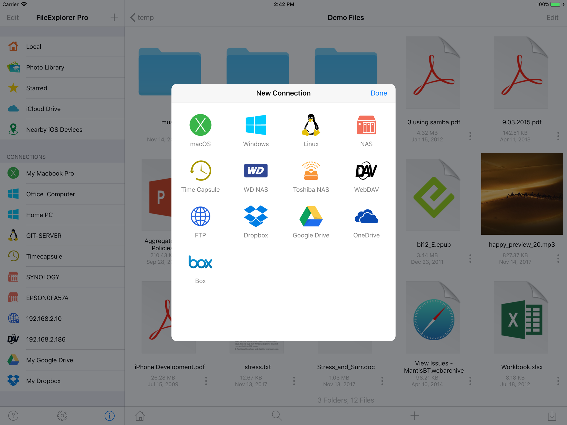Tap Edit in the Demo Files header
This screenshot has width=567, height=425.
click(552, 17)
